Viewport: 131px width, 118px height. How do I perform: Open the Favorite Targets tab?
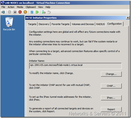tap(60, 24)
